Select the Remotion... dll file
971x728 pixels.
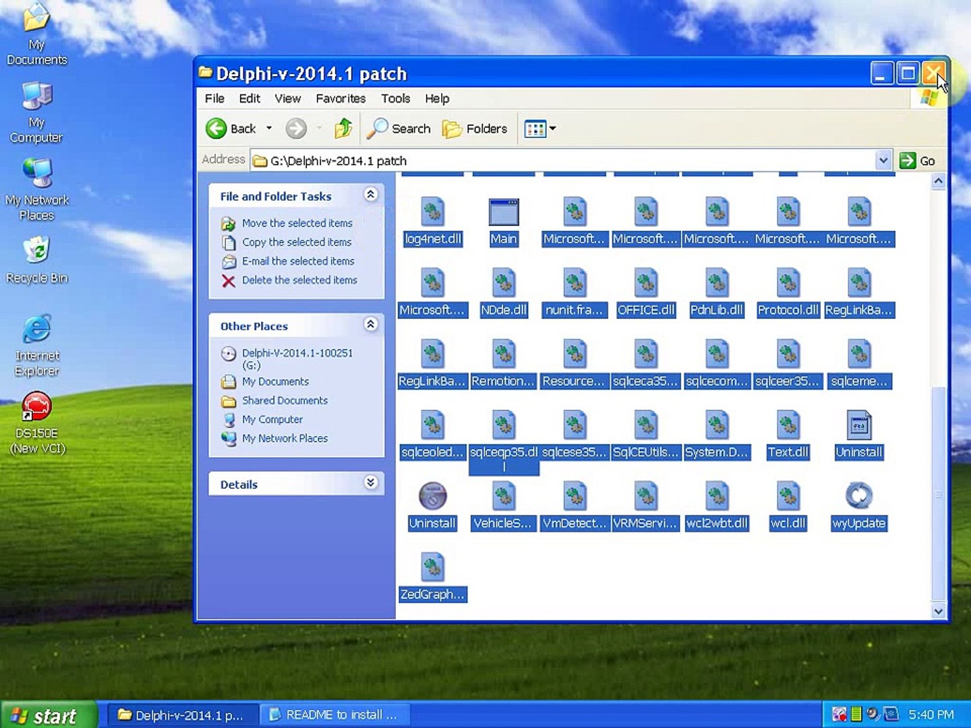504,363
